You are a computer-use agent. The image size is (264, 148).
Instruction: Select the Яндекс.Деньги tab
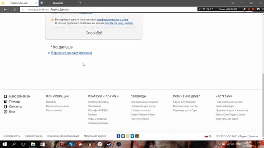pyautogui.click(x=19, y=3)
